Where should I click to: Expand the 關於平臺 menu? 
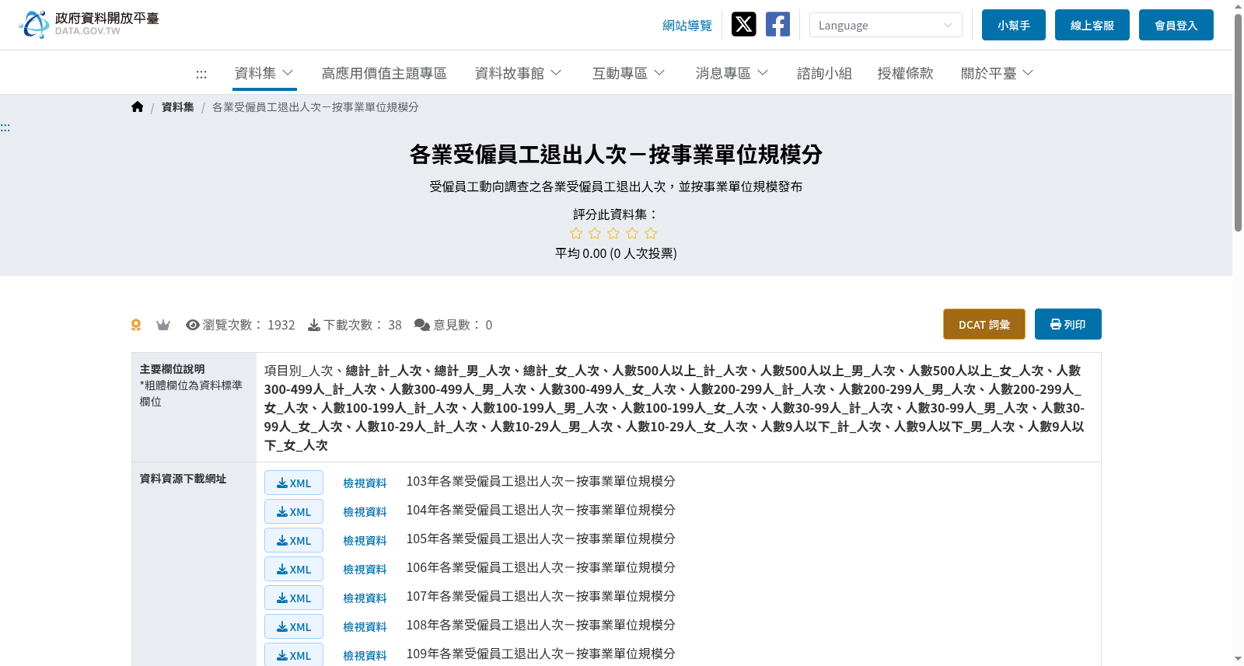click(997, 73)
